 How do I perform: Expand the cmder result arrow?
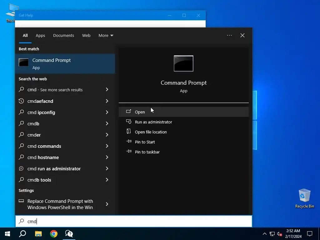pyautogui.click(x=107, y=134)
